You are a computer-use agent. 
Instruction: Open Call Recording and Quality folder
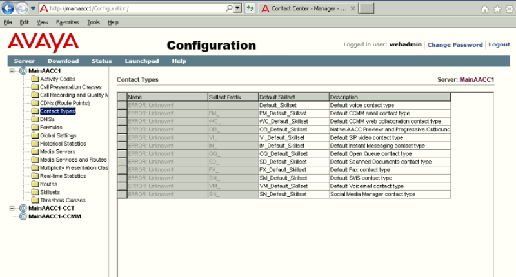pos(74,95)
